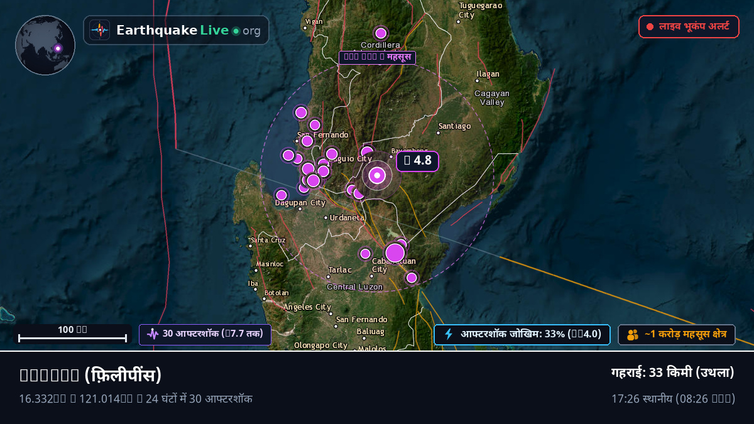Select the largest aftershock circle above Cabanatuan
Viewport: 754px width, 424px height.
395,253
